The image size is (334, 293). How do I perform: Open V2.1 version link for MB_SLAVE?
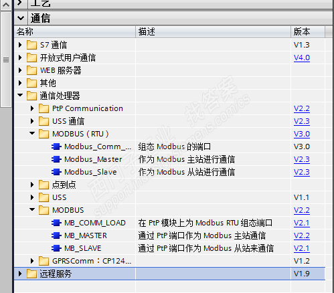pos(302,248)
